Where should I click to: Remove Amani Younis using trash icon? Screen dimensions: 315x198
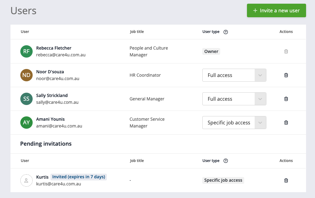coord(286,123)
